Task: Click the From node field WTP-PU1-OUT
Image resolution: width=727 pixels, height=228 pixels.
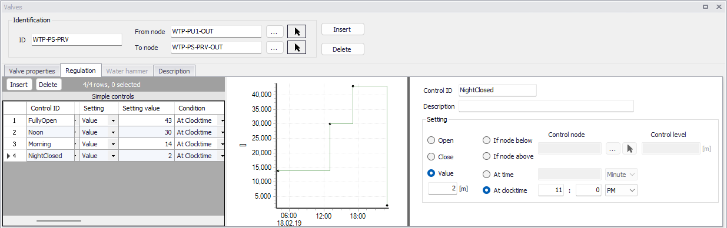Action: pos(215,31)
